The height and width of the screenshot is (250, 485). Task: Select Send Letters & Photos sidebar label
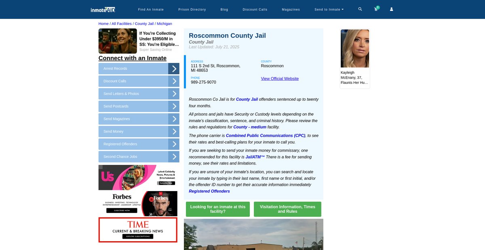(121, 94)
